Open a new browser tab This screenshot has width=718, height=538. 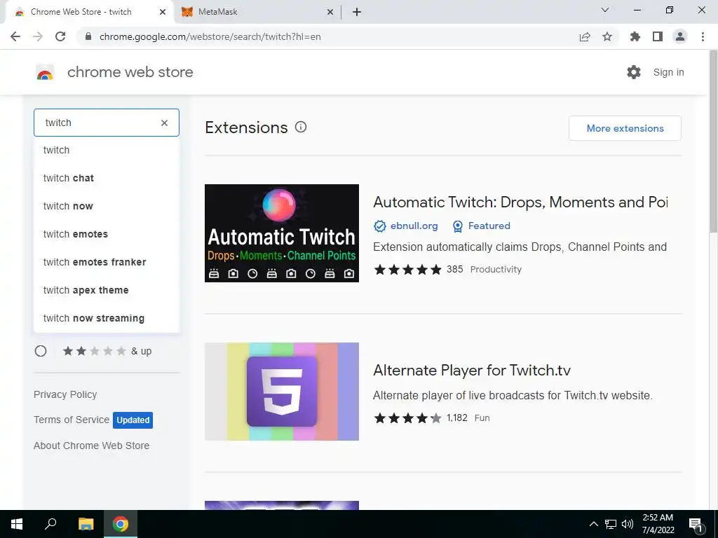click(x=357, y=12)
